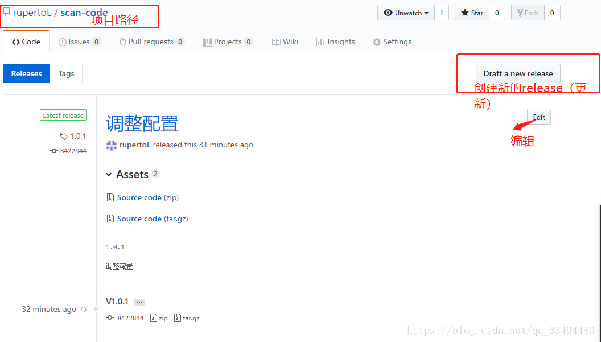Open the Pull requests tab
Viewport: 601px width, 342px height.
(152, 42)
